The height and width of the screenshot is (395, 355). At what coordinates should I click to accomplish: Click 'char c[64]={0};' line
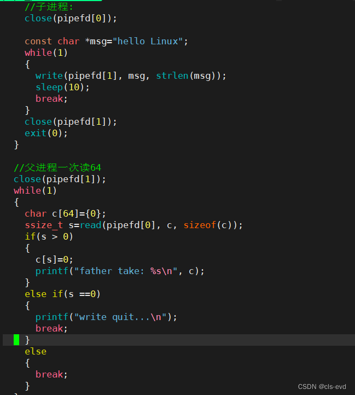65,213
